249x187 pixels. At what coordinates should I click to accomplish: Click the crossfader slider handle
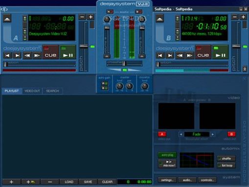click(124, 63)
